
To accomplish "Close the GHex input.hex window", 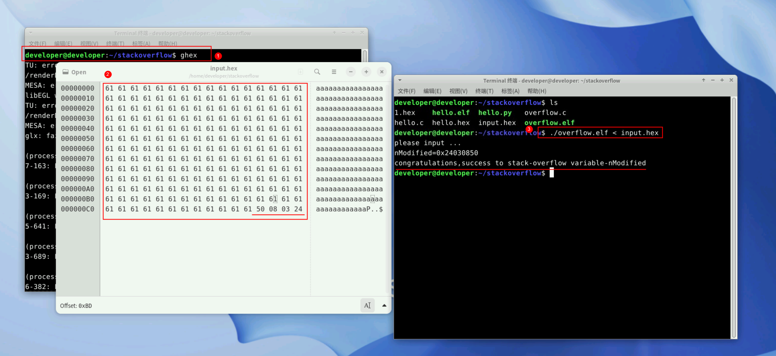I will pyautogui.click(x=382, y=72).
